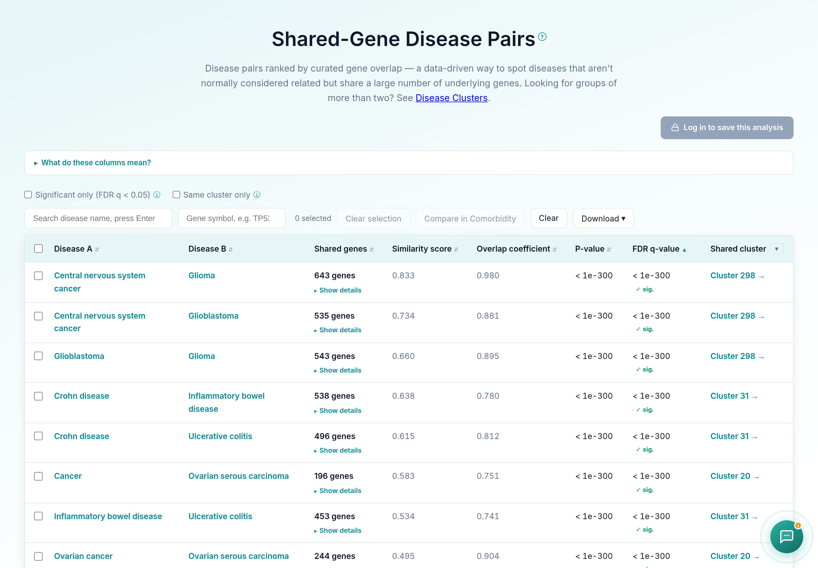818x568 pixels.
Task: Sort by Disease A column
Action: click(76, 249)
